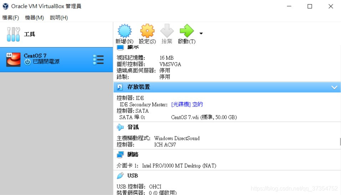Minimize the VirtualBox Manager window
Image resolution: width=341 pixels, height=195 pixels.
[289, 6]
